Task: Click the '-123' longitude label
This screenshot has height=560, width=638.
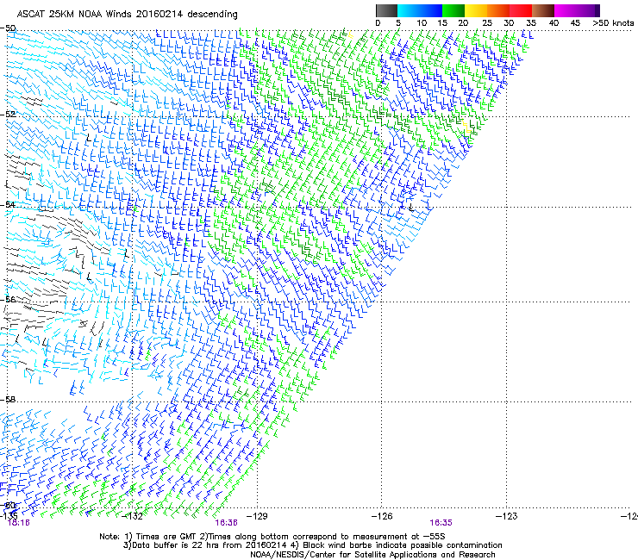Action: pyautogui.click(x=507, y=516)
